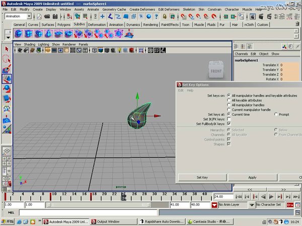Create a subdiv cone from shelf
This screenshot has height=226, width=302.
point(48,34)
